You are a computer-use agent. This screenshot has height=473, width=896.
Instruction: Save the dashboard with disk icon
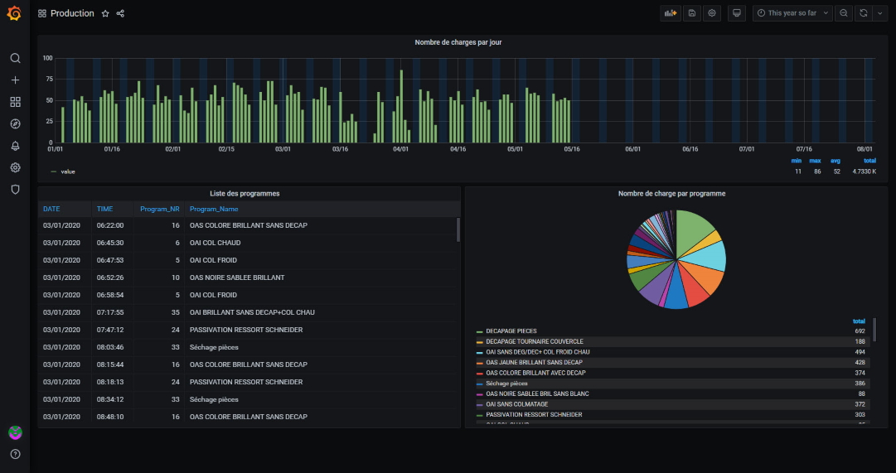(x=691, y=13)
